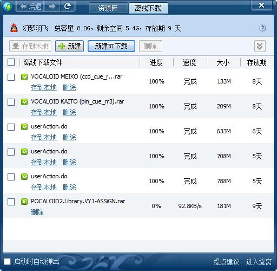Click the 0% progress value
Image resolution: width=277 pixels, height=271 pixels.
click(156, 206)
